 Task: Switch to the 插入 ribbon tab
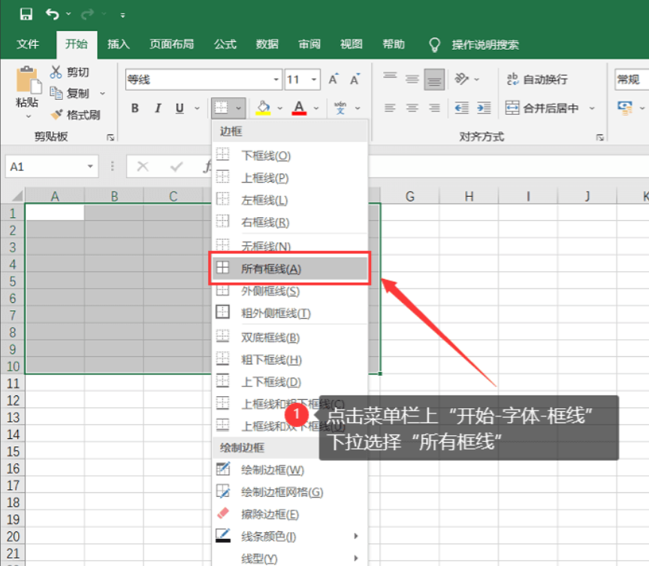coord(119,44)
